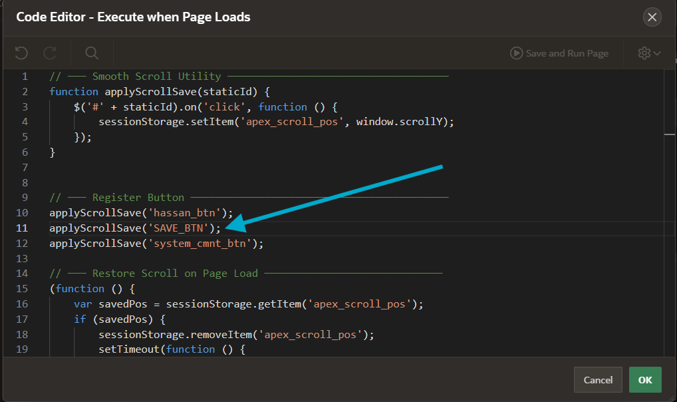The width and height of the screenshot is (677, 402).
Task: Click the editor's vertical scrollbar overview ruler
Action: (670, 200)
